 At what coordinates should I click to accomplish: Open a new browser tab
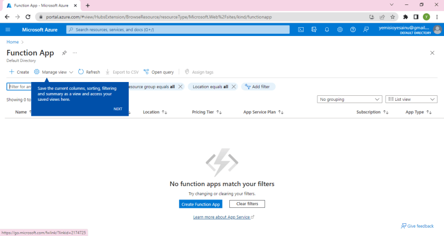point(88,6)
